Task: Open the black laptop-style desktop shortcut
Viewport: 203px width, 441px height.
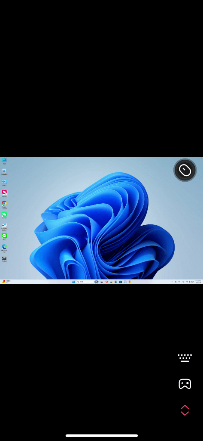Action: pos(4,259)
